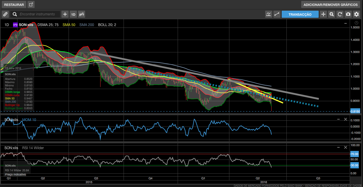Image resolution: width=363 pixels, height=187 pixels.
Task: Collapse the main price chart panel
Action: point(345,23)
